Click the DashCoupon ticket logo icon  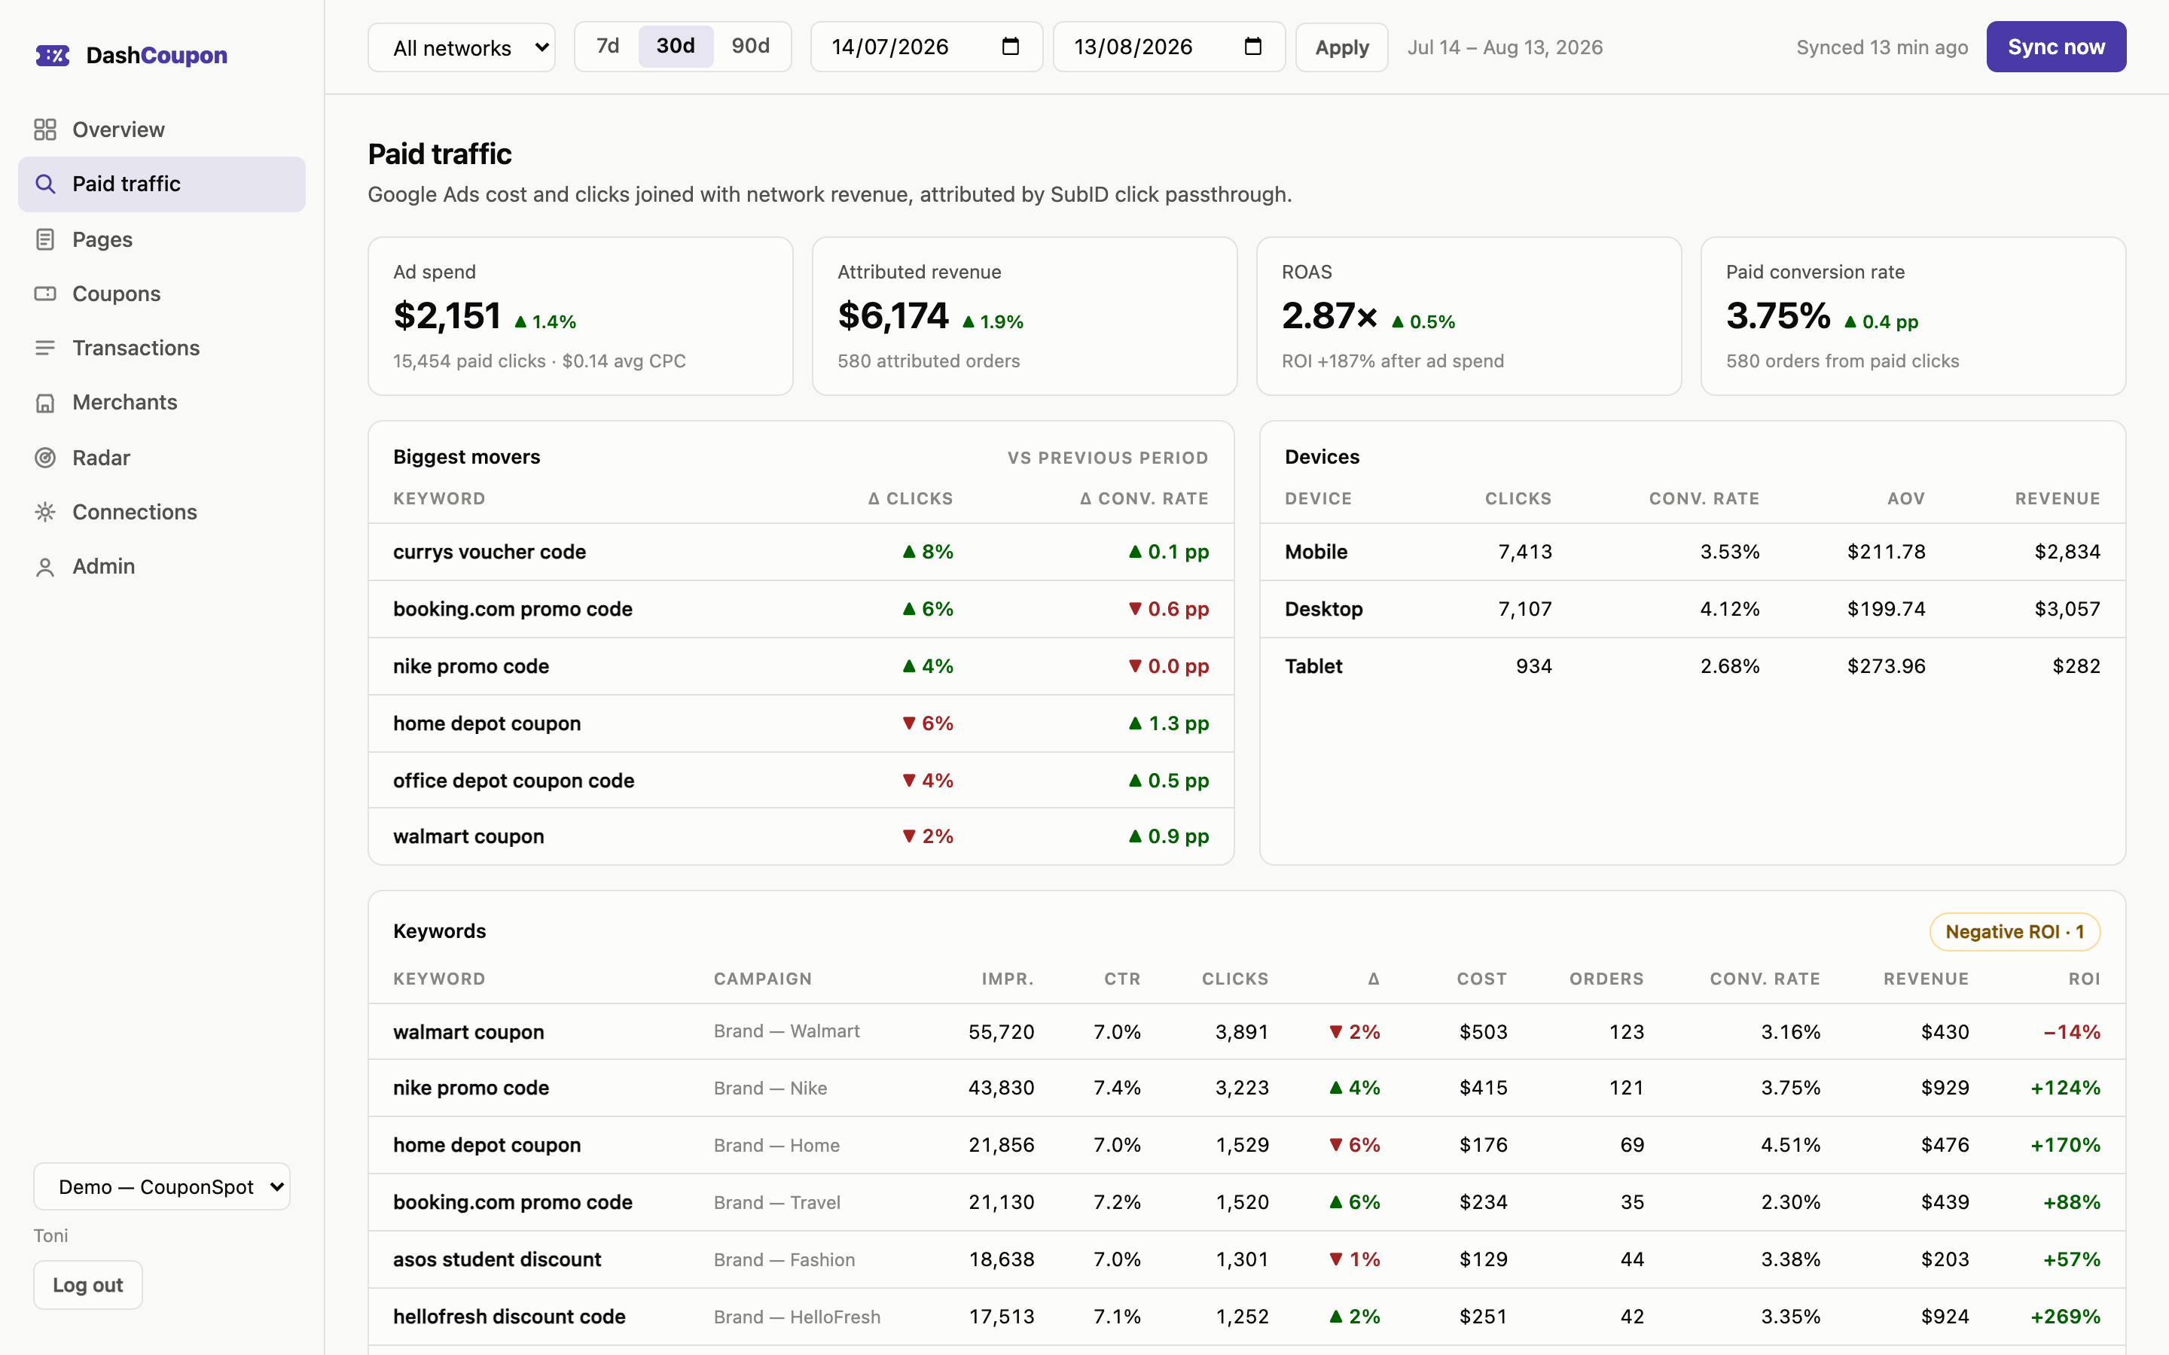52,56
